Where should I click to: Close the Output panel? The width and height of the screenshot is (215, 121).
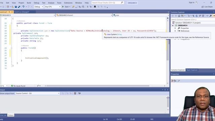pyautogui.click(x=168, y=90)
